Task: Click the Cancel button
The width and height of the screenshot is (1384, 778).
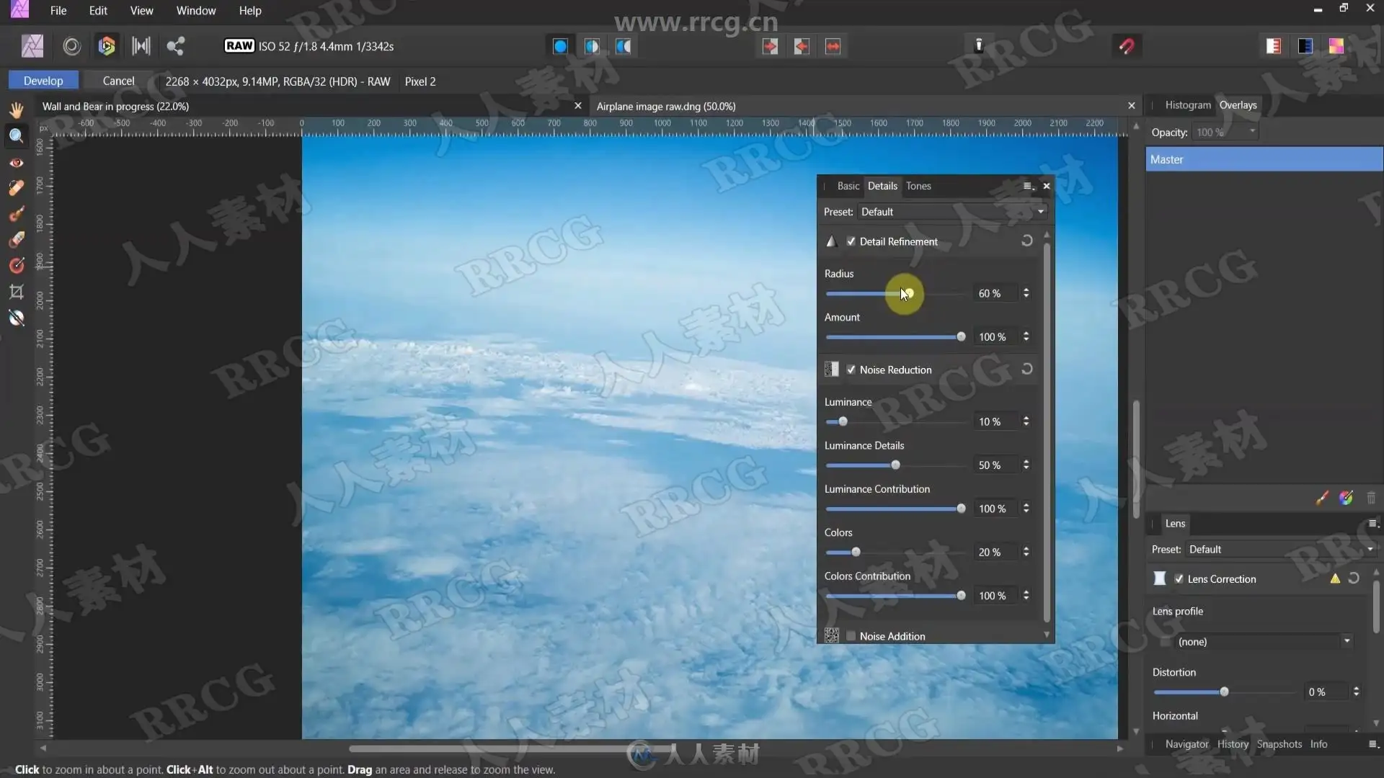Action: 118,81
